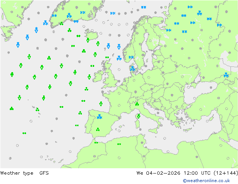Viewport: 238px width, 184px height.
Task: Select the open circle symbol over Poland
Action: pos(149,77)
